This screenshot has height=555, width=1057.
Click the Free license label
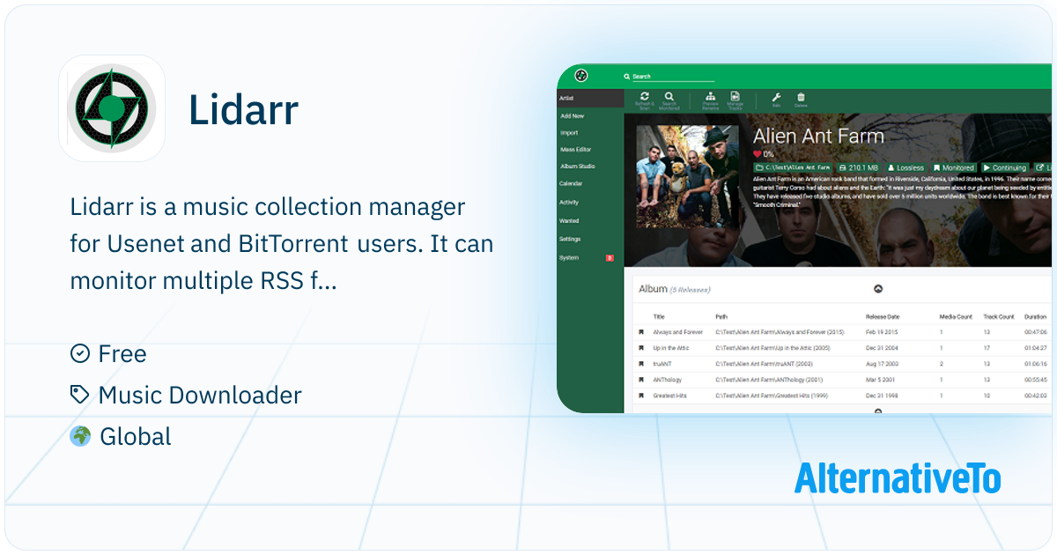[x=122, y=353]
